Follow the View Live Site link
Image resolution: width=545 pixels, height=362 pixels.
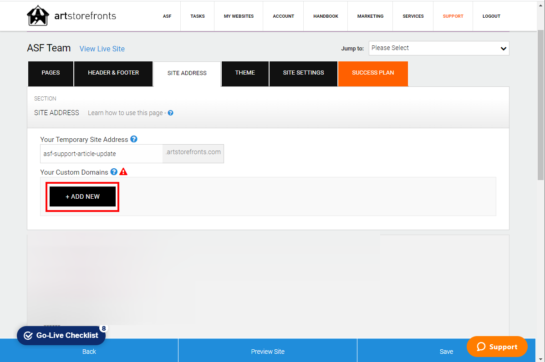pos(102,49)
